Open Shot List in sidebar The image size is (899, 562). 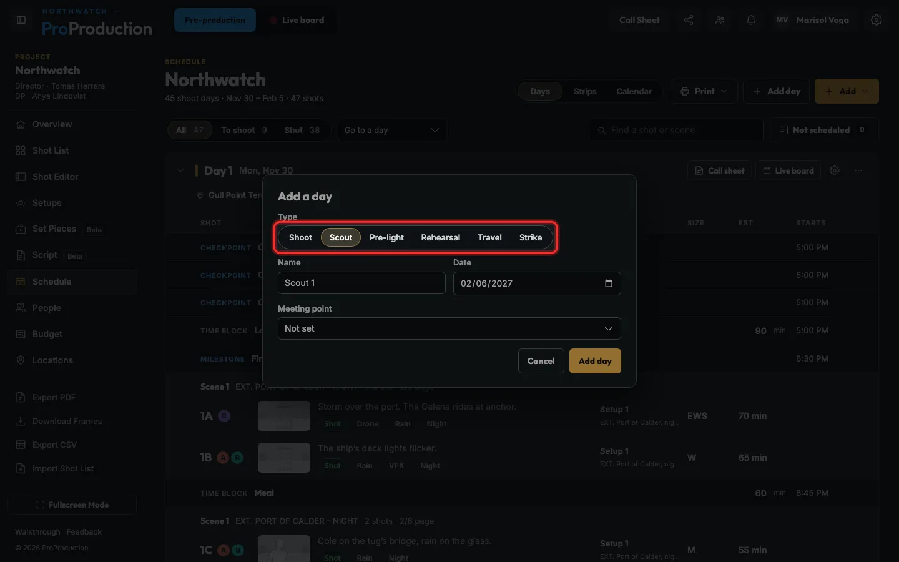coord(72,150)
